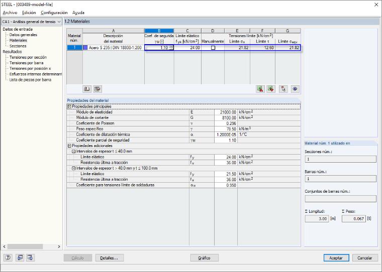This screenshot has width=382, height=272.
Task: Open the Ayuda menu
Action: (78, 13)
